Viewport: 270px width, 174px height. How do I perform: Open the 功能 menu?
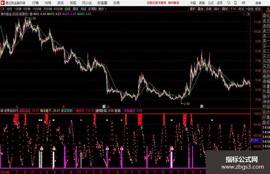pyautogui.click(x=193, y=3)
